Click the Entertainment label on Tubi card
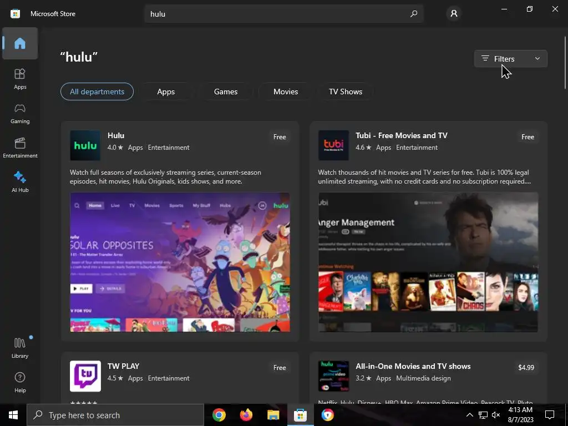The image size is (568, 426). point(417,148)
